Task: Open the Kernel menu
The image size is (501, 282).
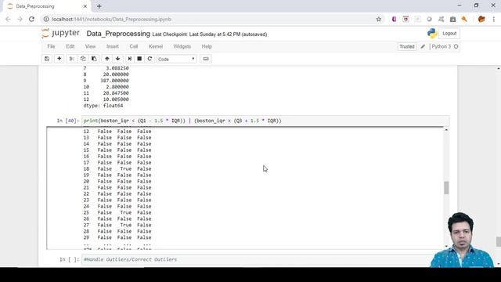Action: point(156,46)
